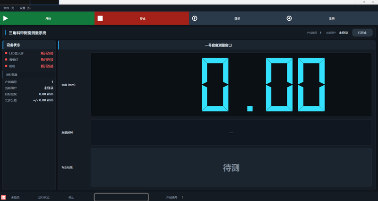378x201 pixels.
Task: Click the red status dot beside 报警灯
Action: coord(6,60)
